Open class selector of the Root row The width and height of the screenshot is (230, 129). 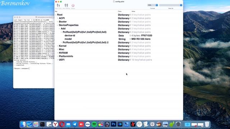130,15
